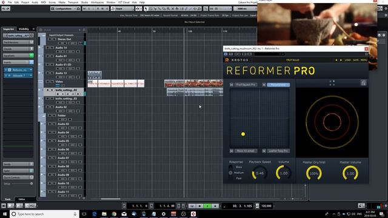The image size is (388, 218).
Task: Expand the Sends section in Inspector
Action: tap(18, 164)
